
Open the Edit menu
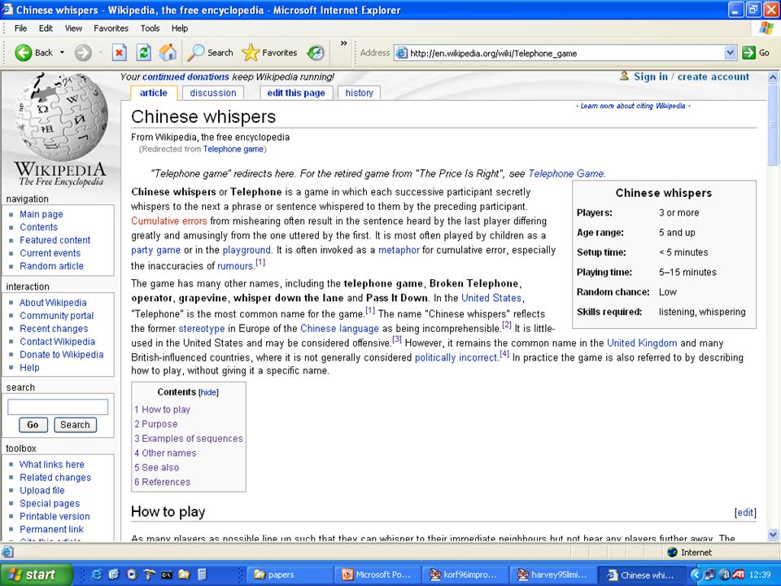[x=46, y=28]
